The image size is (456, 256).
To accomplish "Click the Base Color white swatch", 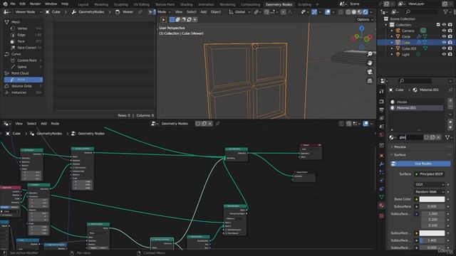I will (432, 199).
